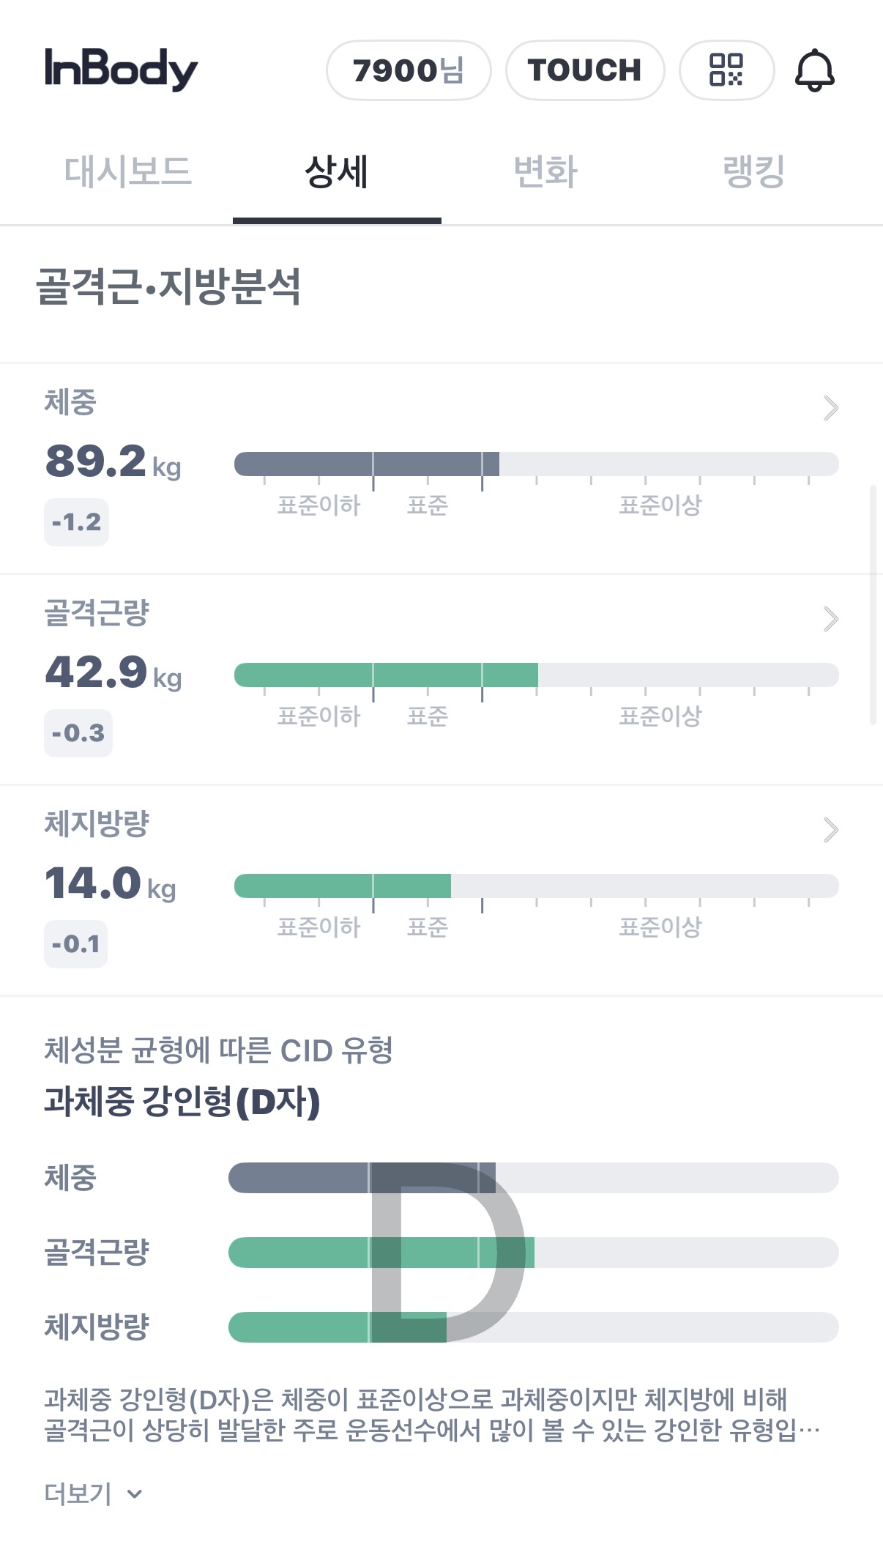Click the 체지방량 14.0 kg progress bar
Image resolution: width=883 pixels, height=1547 pixels.
coord(536,886)
